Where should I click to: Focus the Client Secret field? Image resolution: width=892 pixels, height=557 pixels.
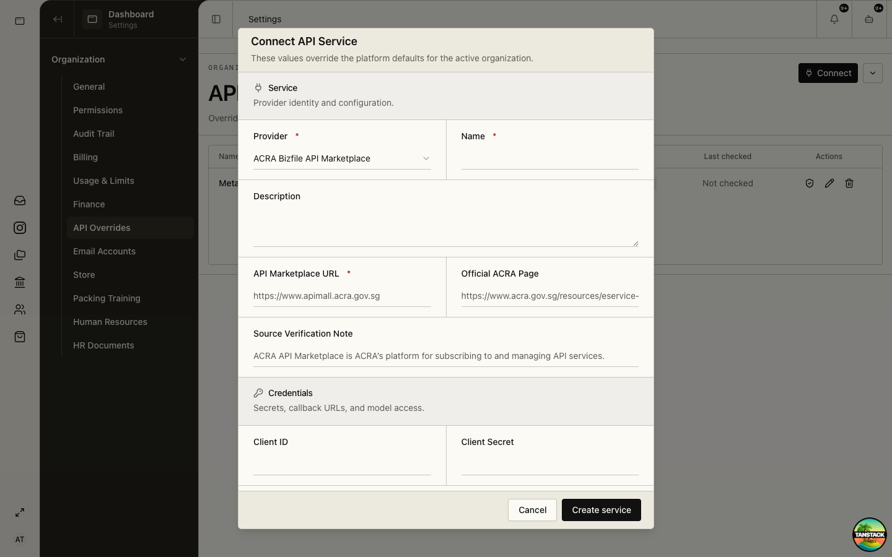coord(550,465)
